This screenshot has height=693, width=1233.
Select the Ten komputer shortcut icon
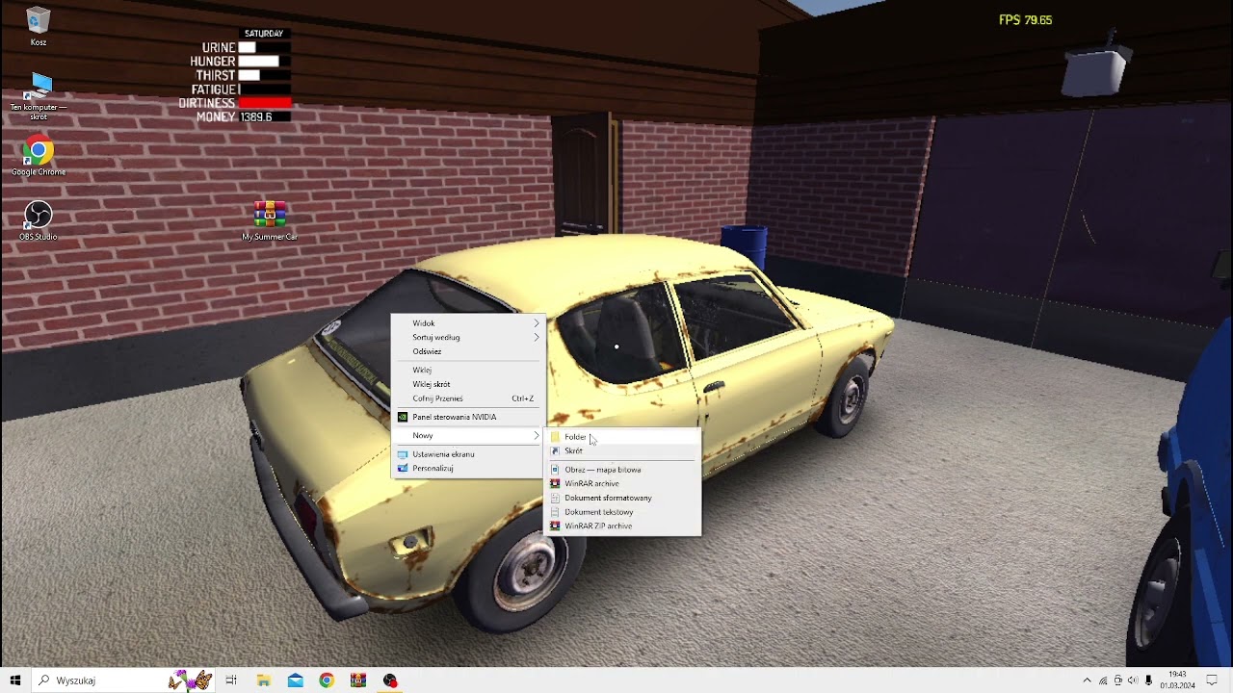tap(39, 96)
